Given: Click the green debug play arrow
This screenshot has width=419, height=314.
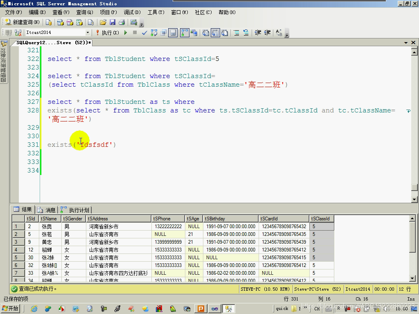Looking at the screenshot, I should (126, 33).
